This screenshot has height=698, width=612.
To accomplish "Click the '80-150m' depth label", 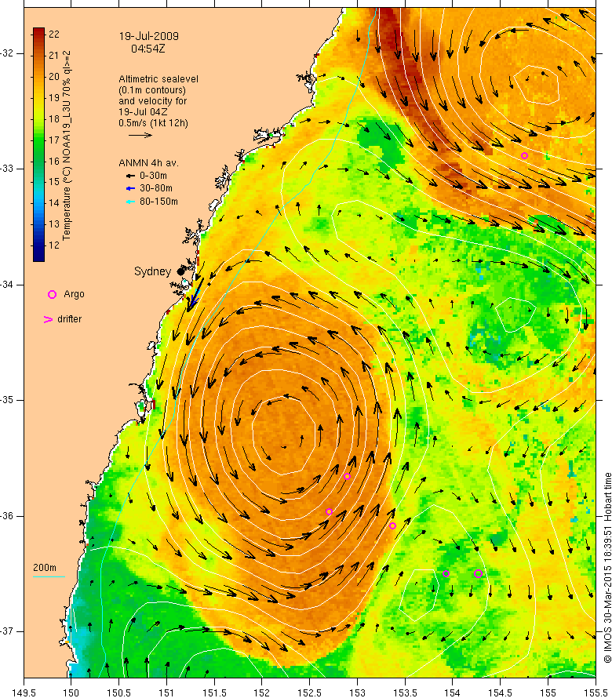I will 158,202.
